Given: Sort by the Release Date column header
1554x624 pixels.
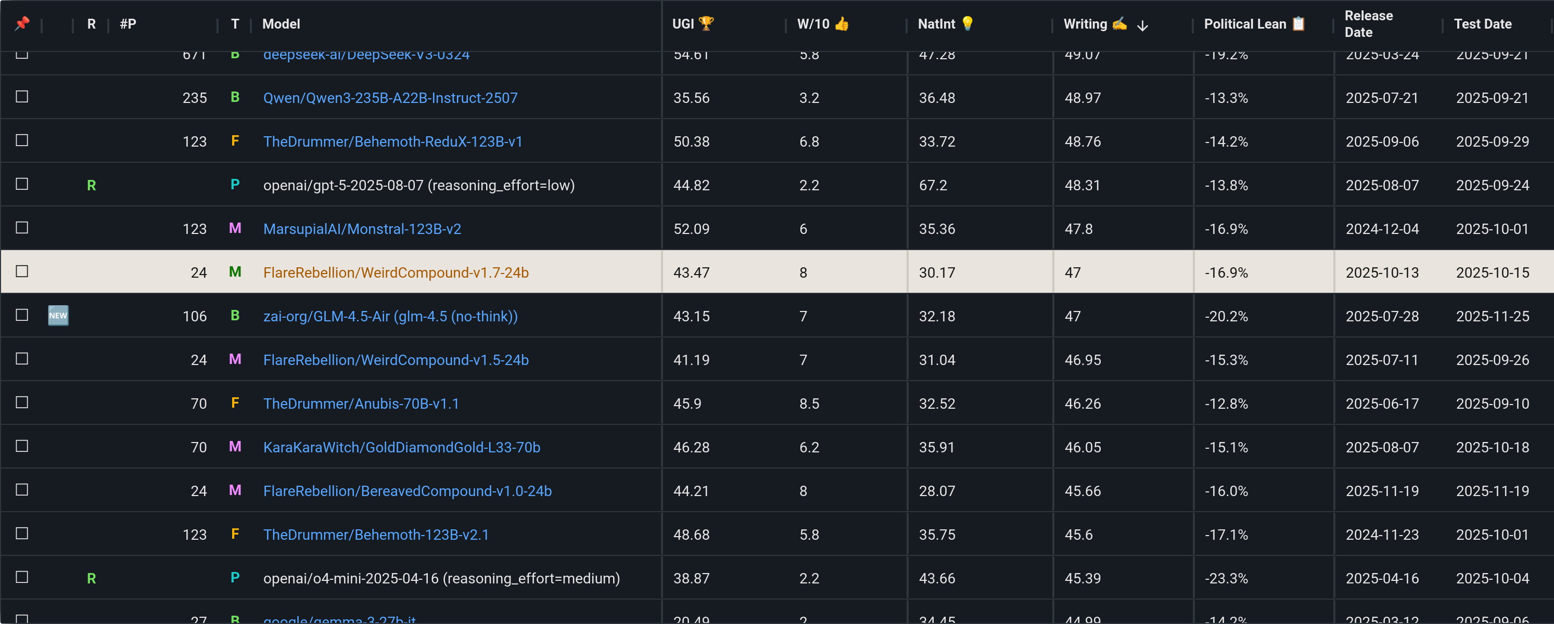Looking at the screenshot, I should click(x=1368, y=23).
